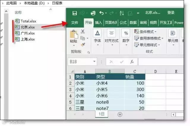Open the 剪贴板 dialog launcher
190x126 pixels.
88,52
